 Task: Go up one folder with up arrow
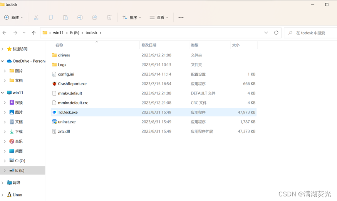(x=34, y=33)
